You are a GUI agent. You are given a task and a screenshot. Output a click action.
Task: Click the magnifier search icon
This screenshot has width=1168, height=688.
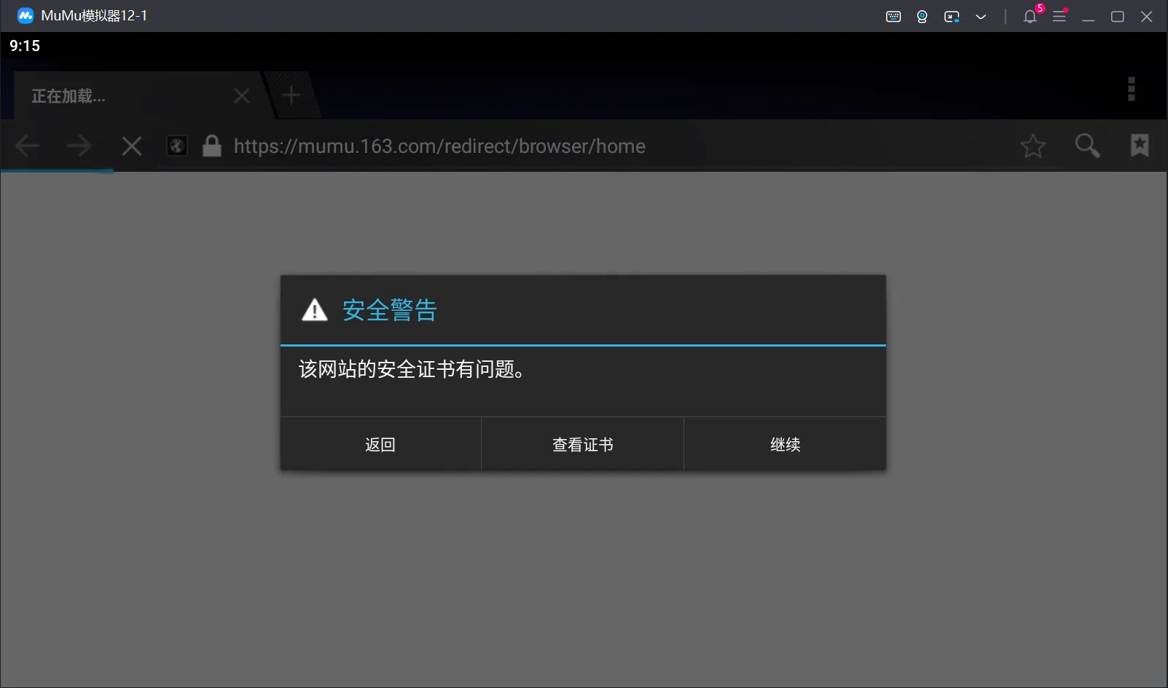[x=1087, y=146]
